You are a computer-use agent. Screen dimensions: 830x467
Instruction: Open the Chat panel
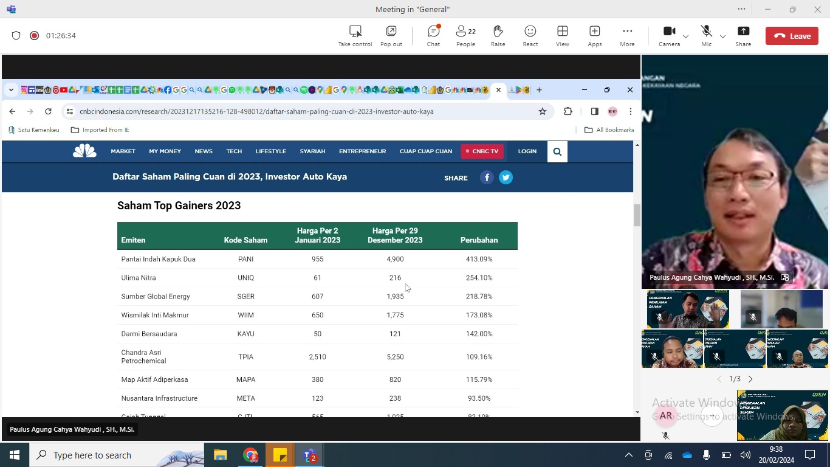tap(433, 36)
